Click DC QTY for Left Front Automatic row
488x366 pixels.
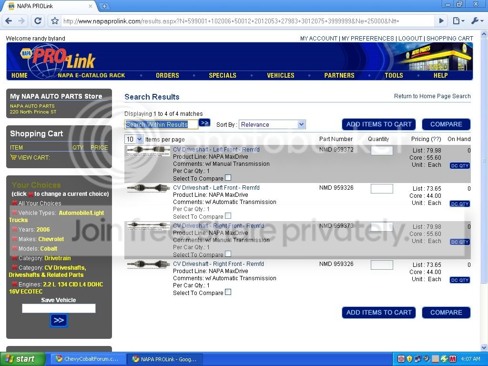click(x=460, y=204)
